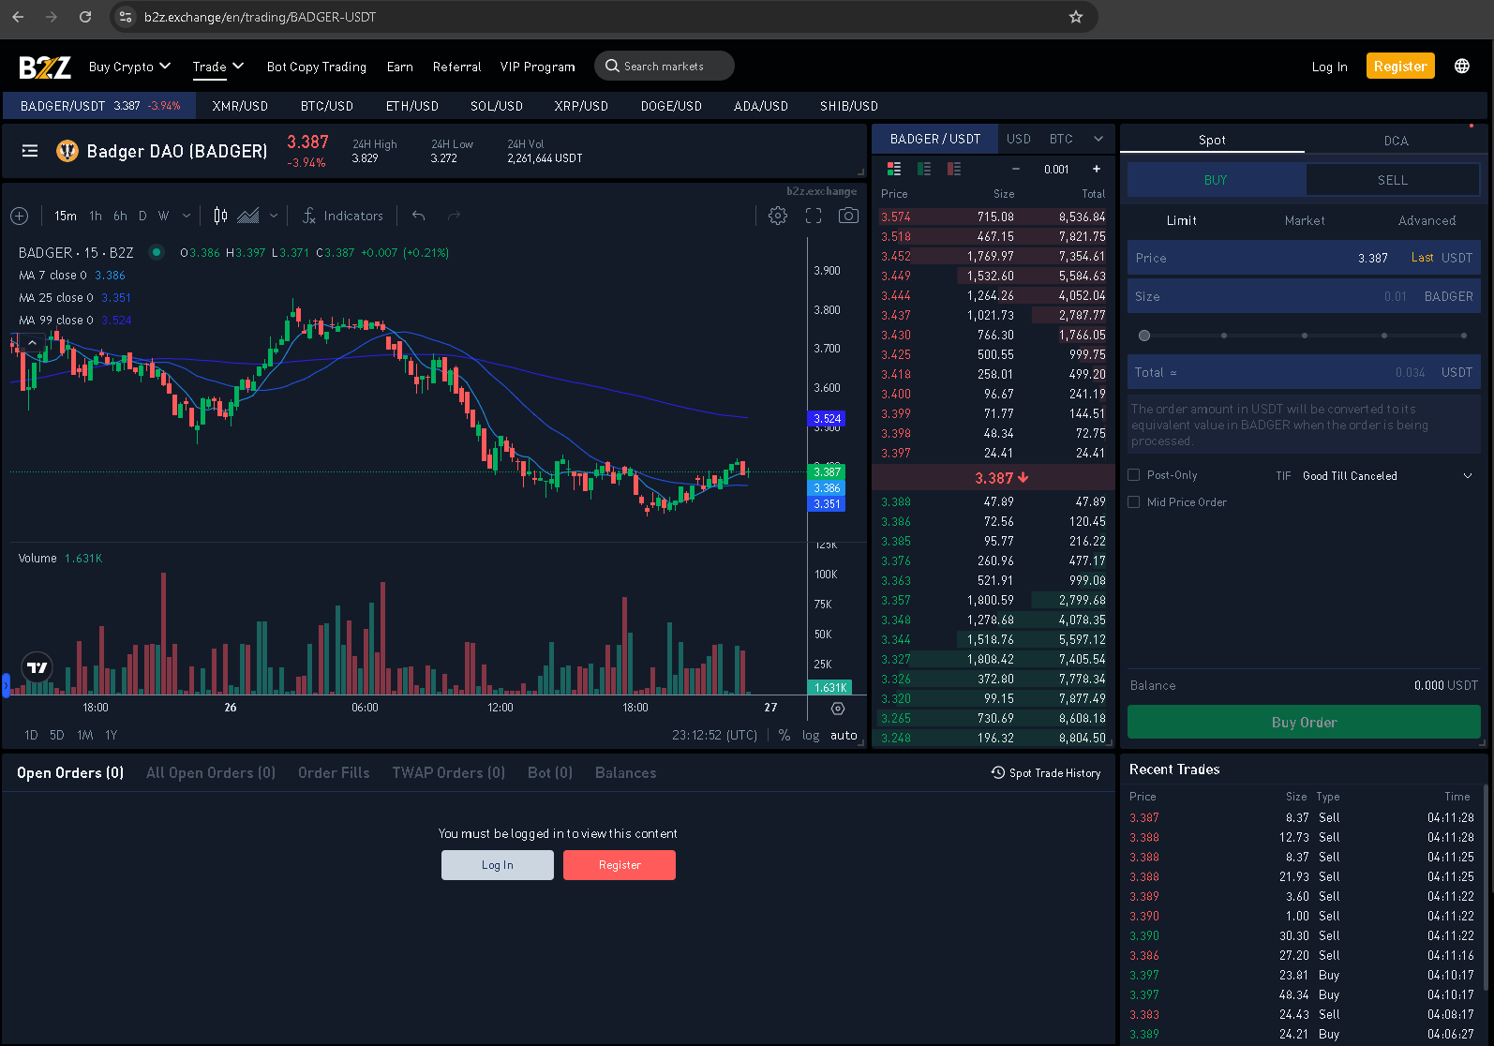
Task: Collapse the MA indicator legend
Action: point(32,343)
